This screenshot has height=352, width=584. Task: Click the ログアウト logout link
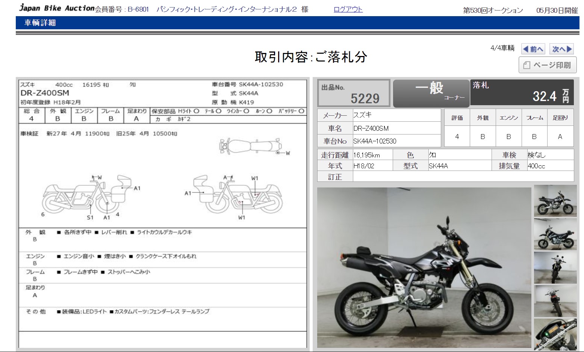[x=348, y=9]
